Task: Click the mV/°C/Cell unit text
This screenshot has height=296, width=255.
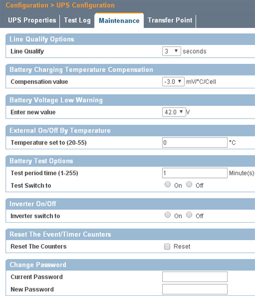Action: pos(201,82)
